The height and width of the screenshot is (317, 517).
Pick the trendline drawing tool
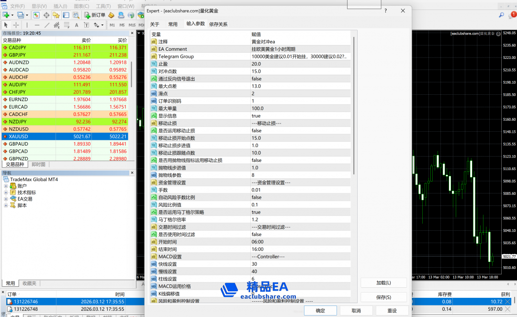pyautogui.click(x=46, y=25)
